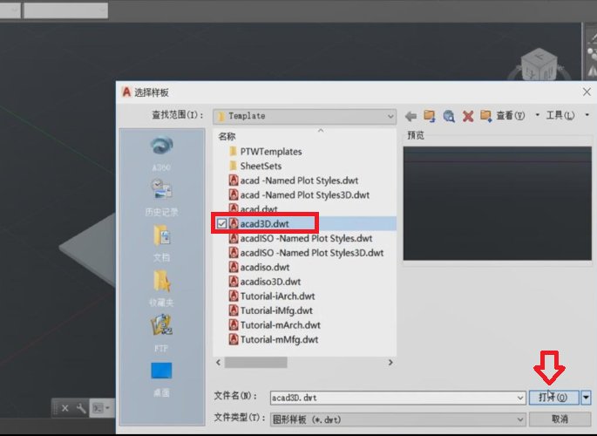Image resolution: width=597 pixels, height=436 pixels.
Task: Click the red delete X icon
Action: pyautogui.click(x=468, y=116)
